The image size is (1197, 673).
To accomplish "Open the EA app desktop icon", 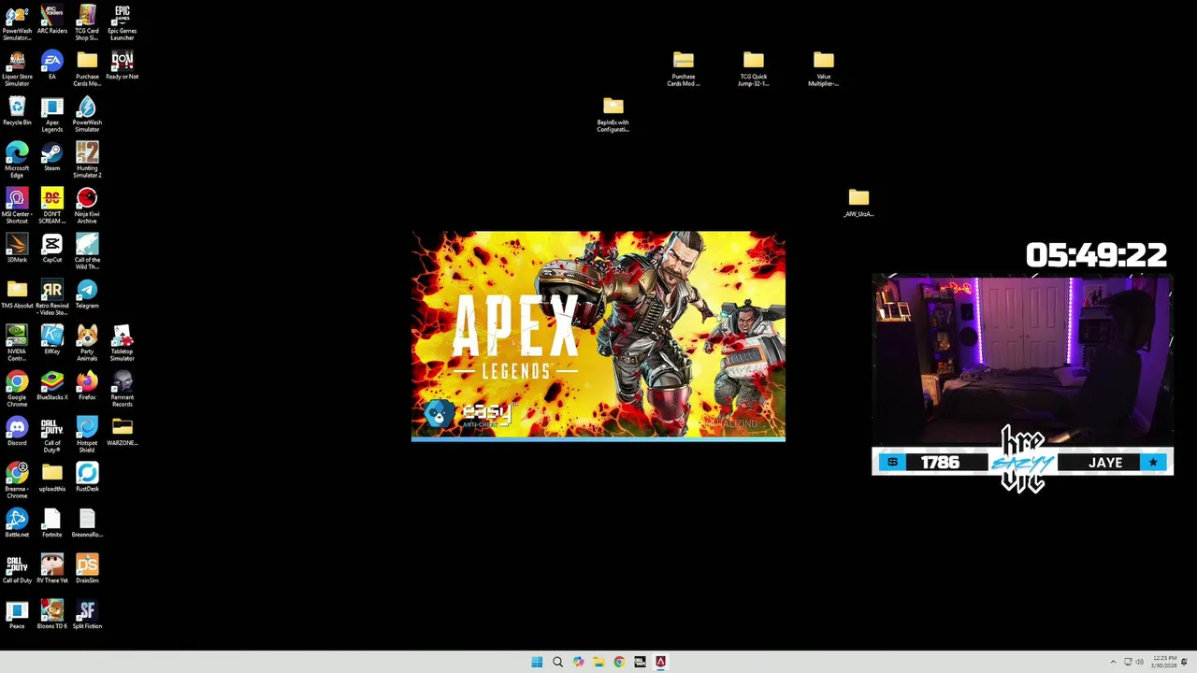I will click(x=52, y=65).
